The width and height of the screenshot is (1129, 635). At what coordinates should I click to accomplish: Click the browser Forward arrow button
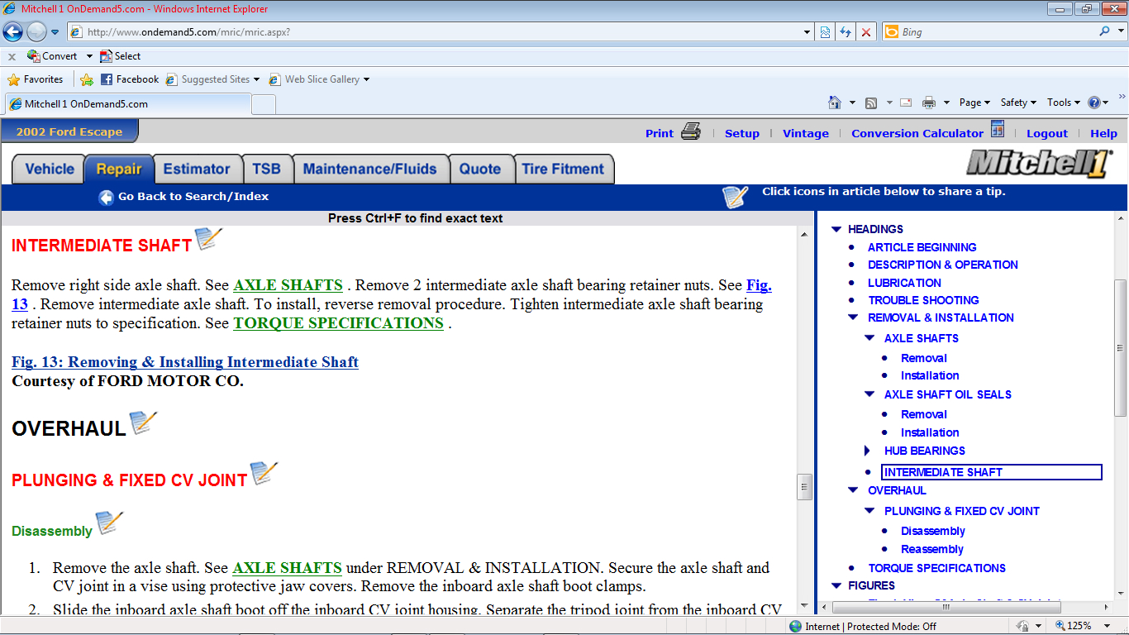36,32
